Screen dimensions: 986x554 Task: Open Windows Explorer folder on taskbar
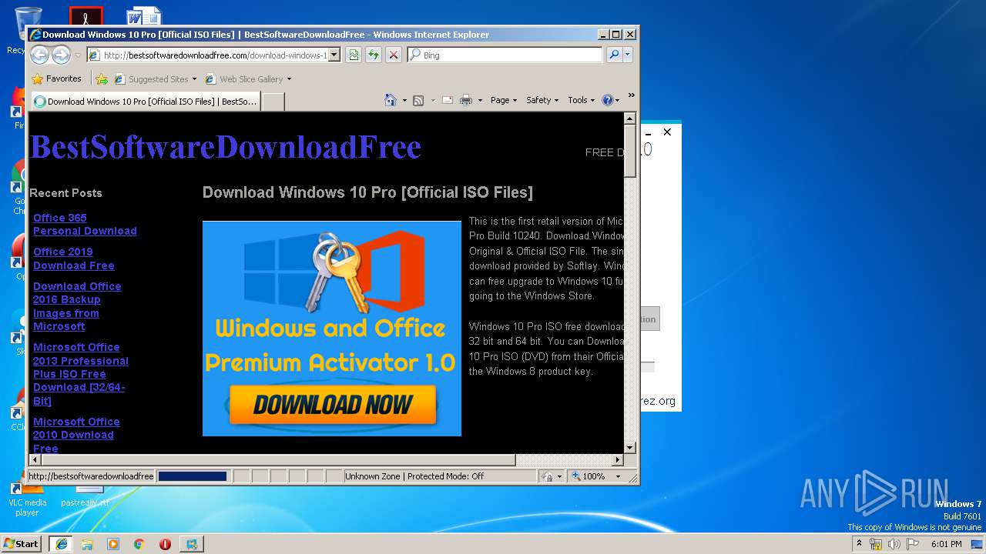pyautogui.click(x=87, y=543)
